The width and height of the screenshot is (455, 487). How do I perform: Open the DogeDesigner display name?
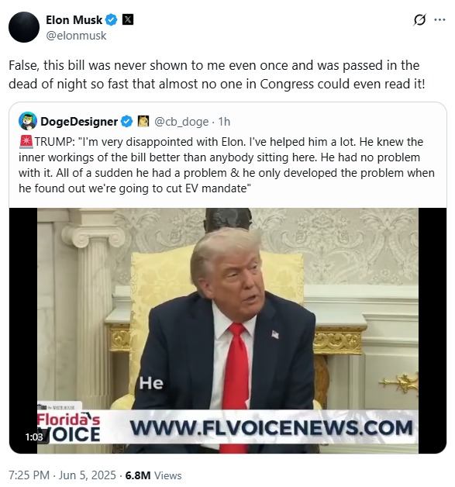[79, 122]
